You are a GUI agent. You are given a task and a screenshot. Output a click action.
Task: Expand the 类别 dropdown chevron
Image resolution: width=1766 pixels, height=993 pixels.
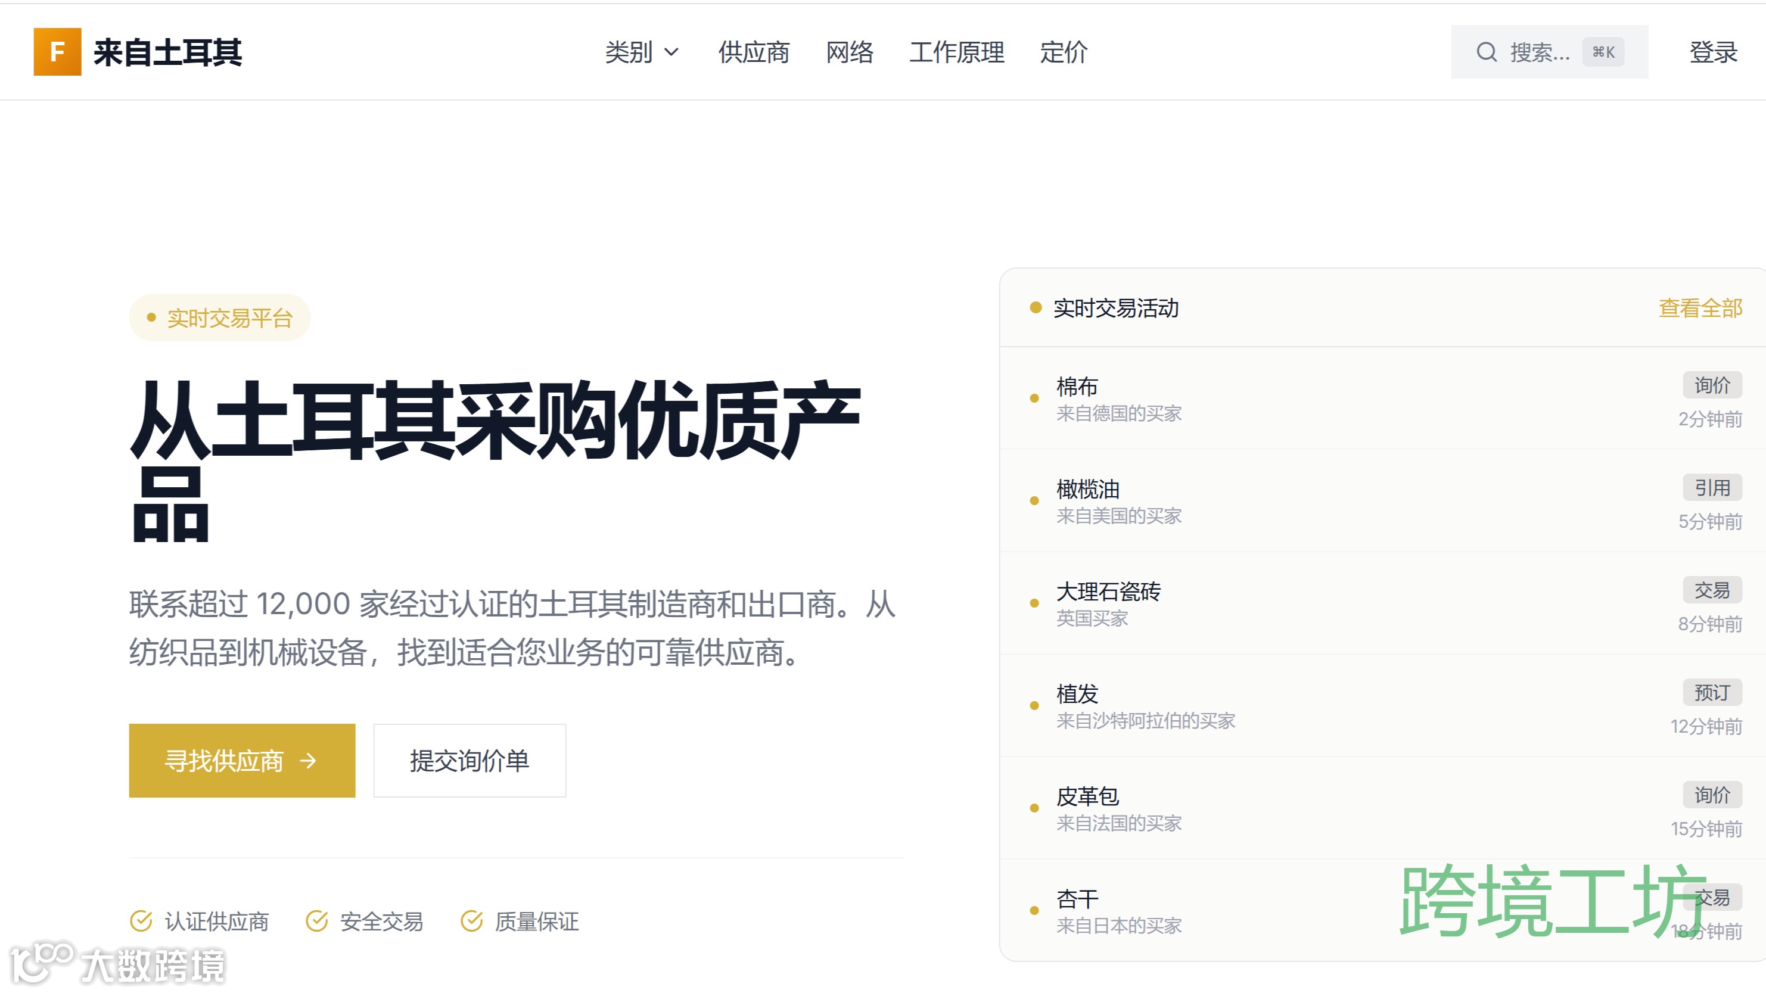[x=672, y=52]
